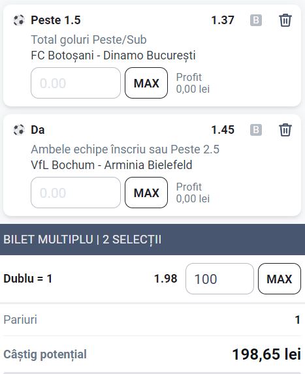Screen dimensions: 305x374
Task: Click the football icon beside Da
Action: click(19, 130)
